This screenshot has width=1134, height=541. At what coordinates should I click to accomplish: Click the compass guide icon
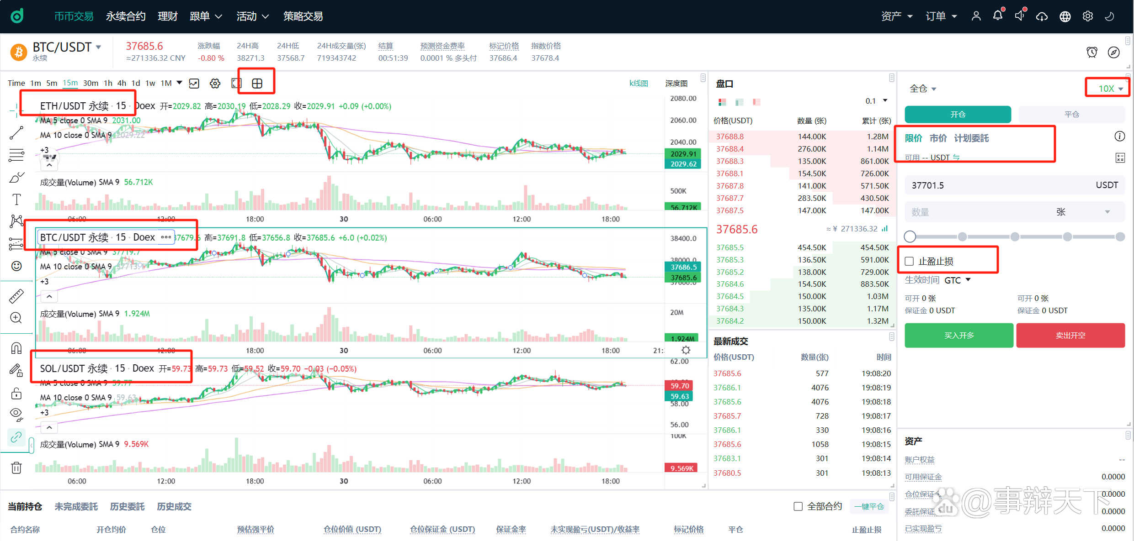point(1114,53)
